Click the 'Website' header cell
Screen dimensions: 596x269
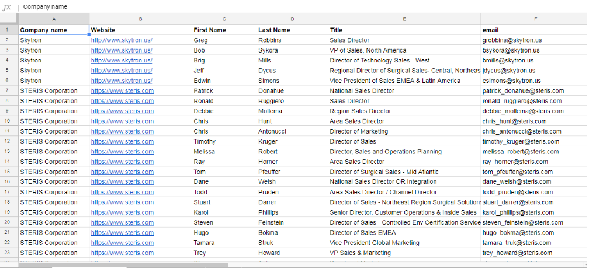pyautogui.click(x=141, y=30)
